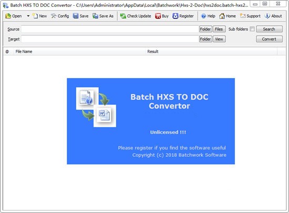Viewport: 289px width, 213px height.
Task: Click the @ column header
Action: (x=7, y=51)
